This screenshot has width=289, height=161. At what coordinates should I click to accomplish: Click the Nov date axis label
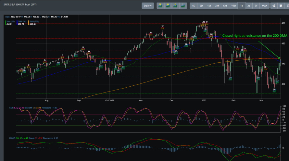[x=141, y=100]
